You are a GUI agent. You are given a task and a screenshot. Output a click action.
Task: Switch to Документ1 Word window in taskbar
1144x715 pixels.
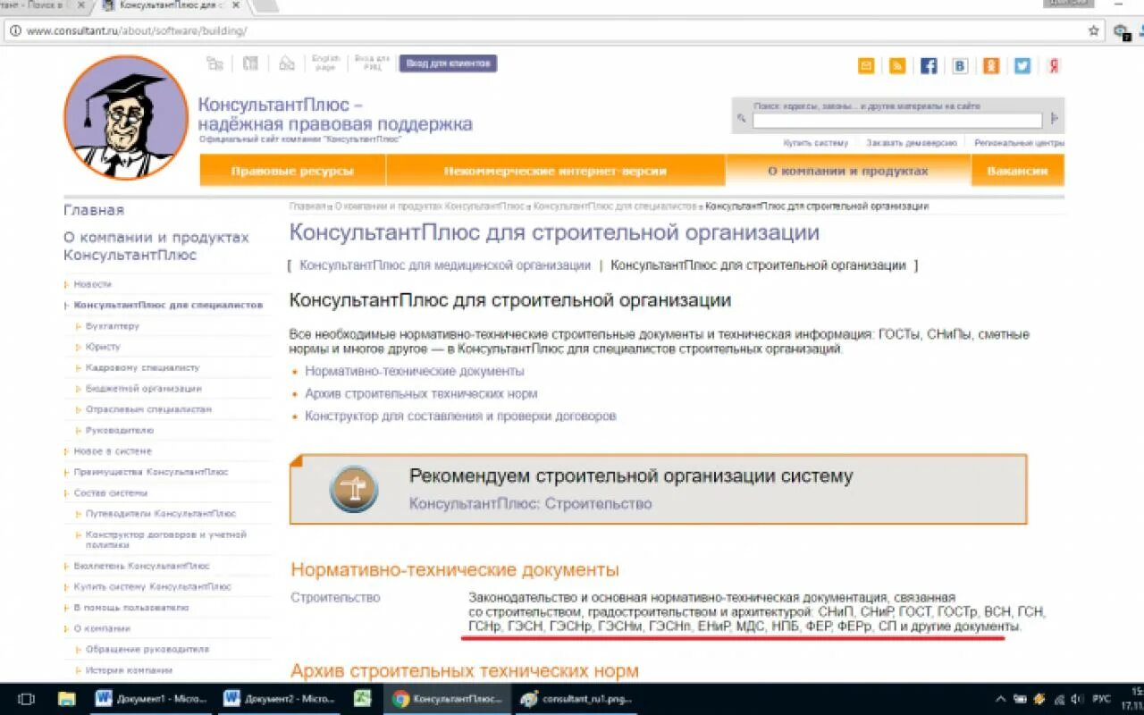150,699
